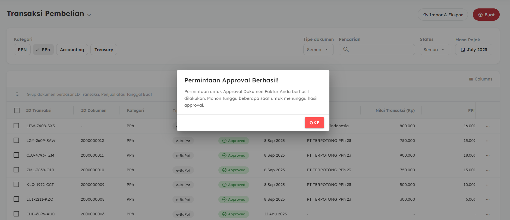Click the Buat create button
The height and width of the screenshot is (220, 510).
pos(486,15)
